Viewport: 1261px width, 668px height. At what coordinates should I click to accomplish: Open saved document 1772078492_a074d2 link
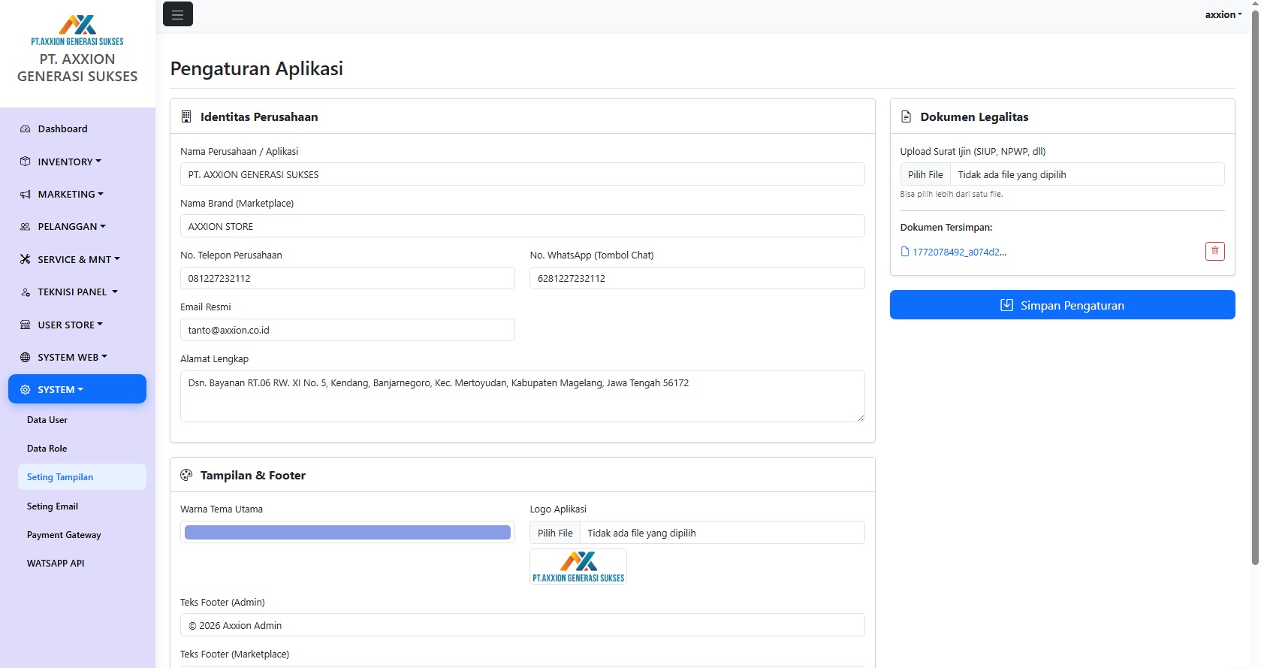point(959,252)
